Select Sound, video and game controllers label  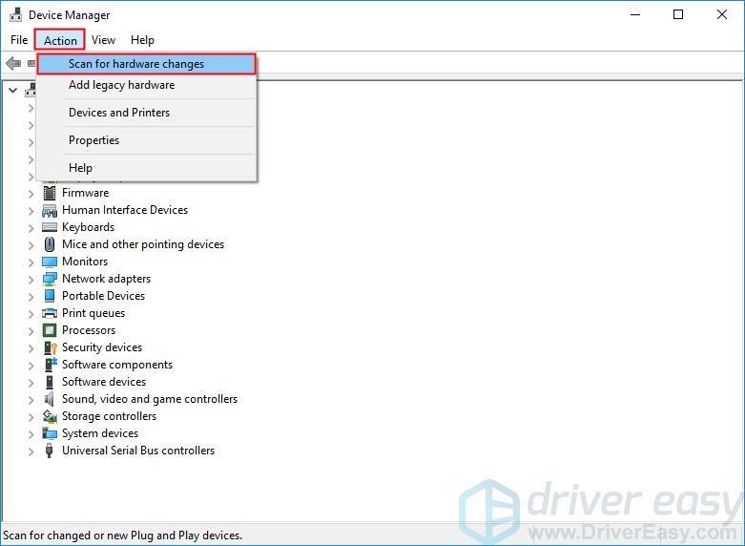150,399
